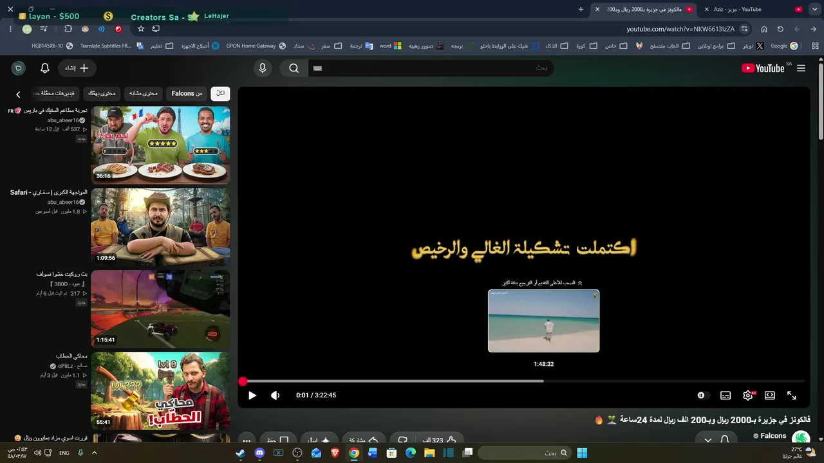Open the Safari video thumbnail
Screen dimensions: 824x463
(160, 227)
